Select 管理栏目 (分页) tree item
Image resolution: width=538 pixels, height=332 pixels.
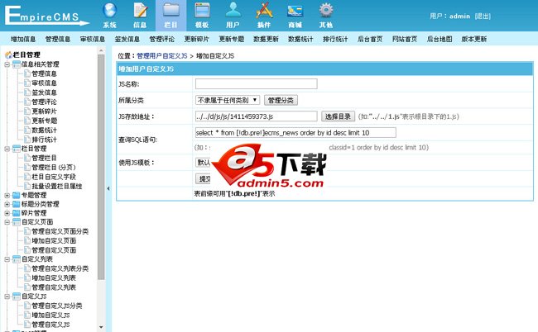pos(54,168)
